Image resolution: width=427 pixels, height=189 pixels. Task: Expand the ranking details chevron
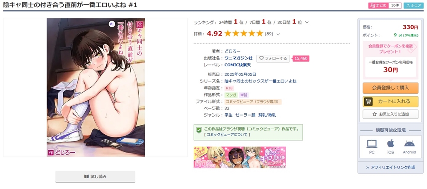pos(307,22)
